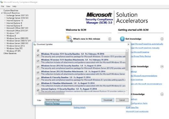Uncheck Windows 10 version 1511 Security Baseline
Viewport: 169px width, 119px height.
pos(38,55)
